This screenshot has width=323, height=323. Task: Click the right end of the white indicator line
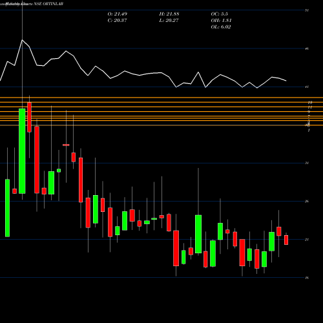(x=286, y=81)
